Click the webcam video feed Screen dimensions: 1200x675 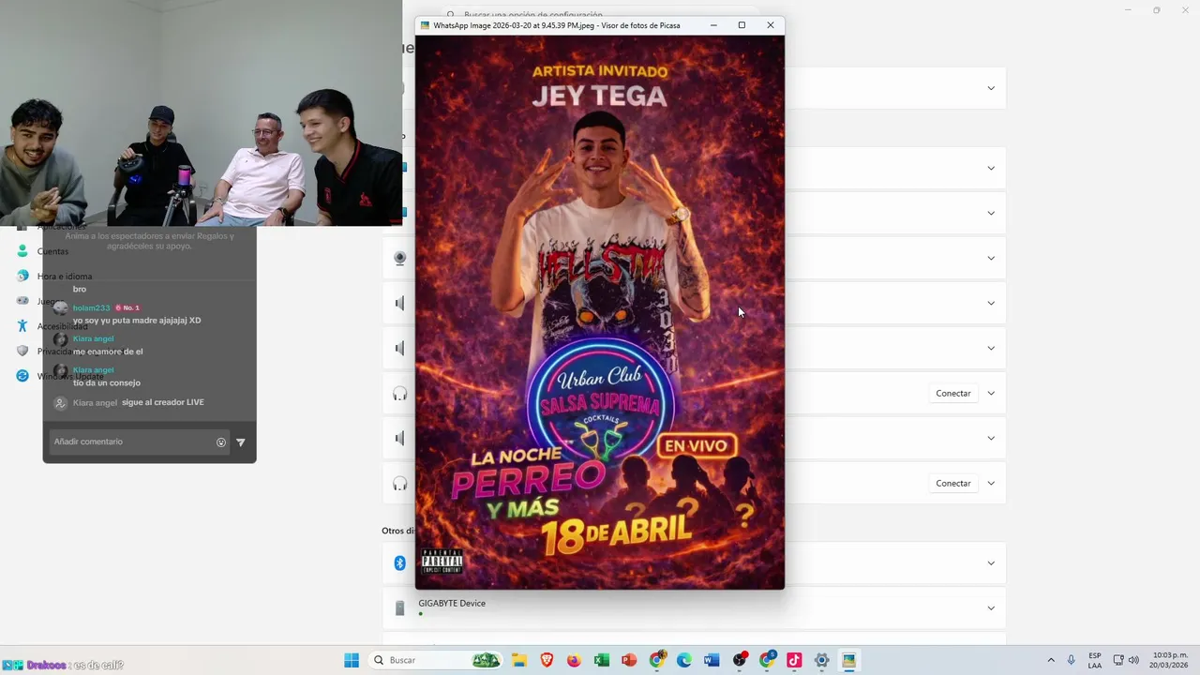coord(201,112)
